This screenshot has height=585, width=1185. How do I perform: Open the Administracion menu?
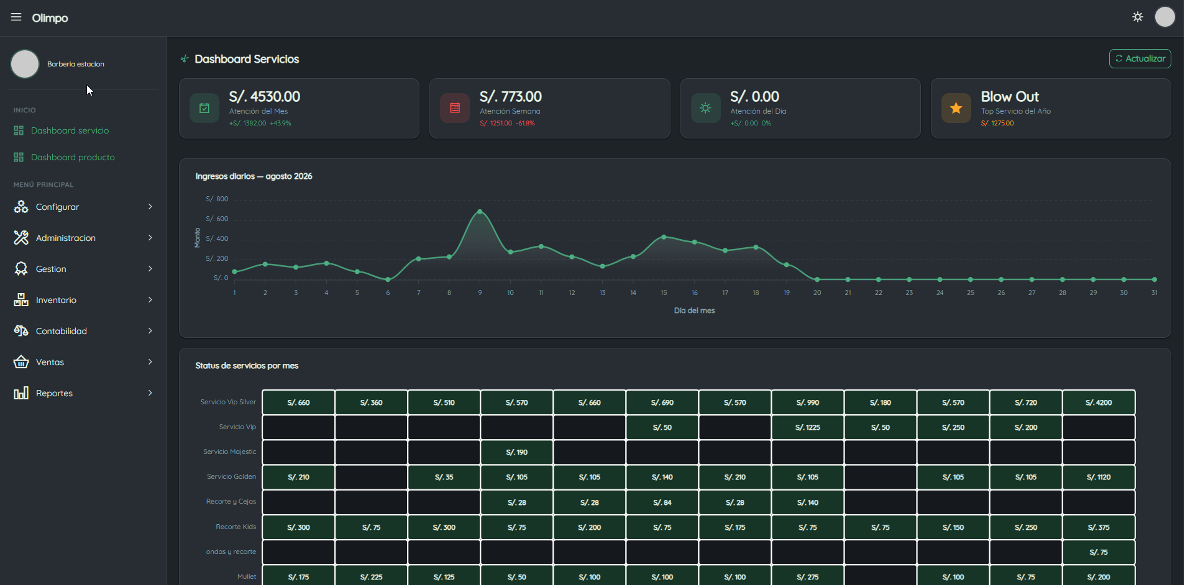[83, 238]
